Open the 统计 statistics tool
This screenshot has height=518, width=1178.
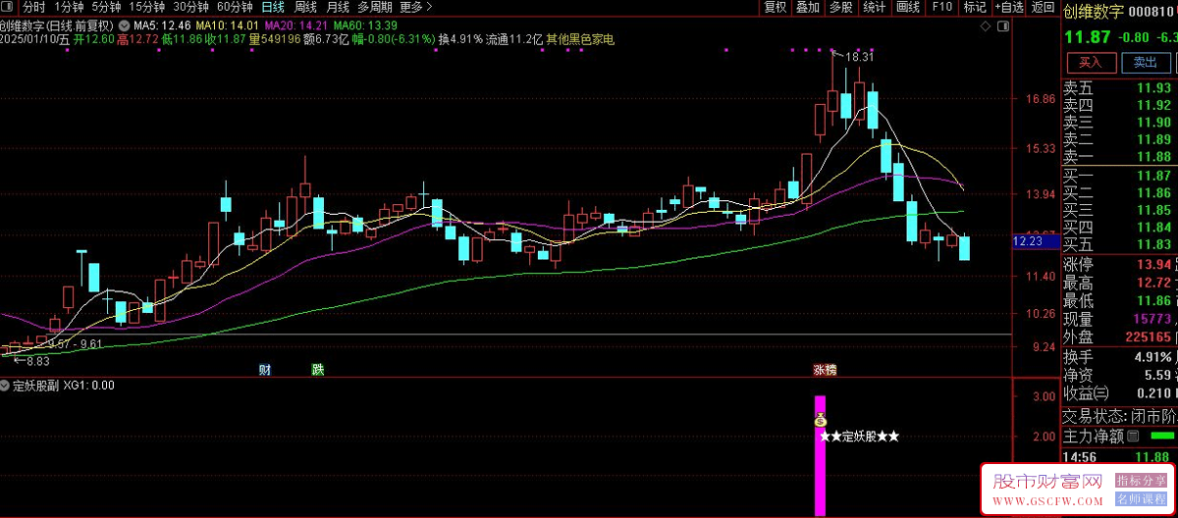coord(874,7)
